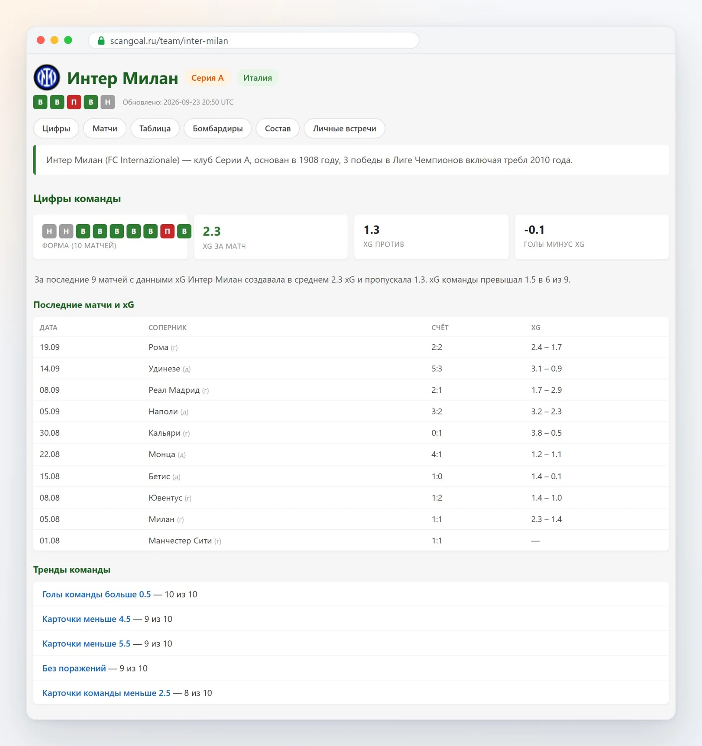Viewport: 702px width, 746px height.
Task: Click the СЧЁТ column header
Action: (x=440, y=327)
